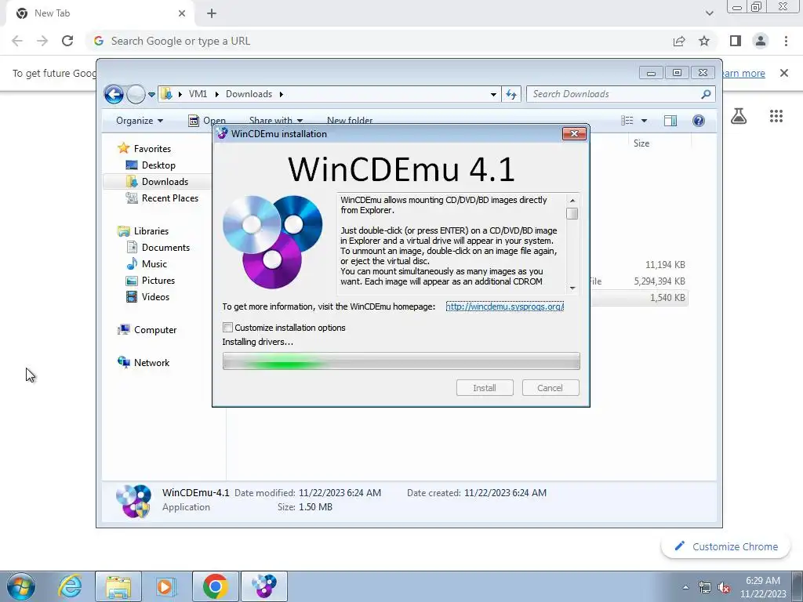803x602 pixels.
Task: Click Change your view icon
Action: tap(627, 120)
